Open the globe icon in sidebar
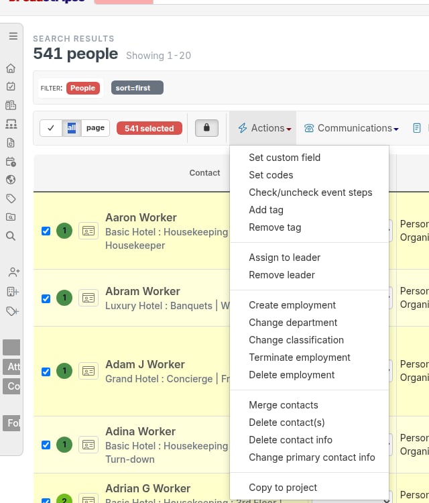429x503 pixels. coord(11,179)
